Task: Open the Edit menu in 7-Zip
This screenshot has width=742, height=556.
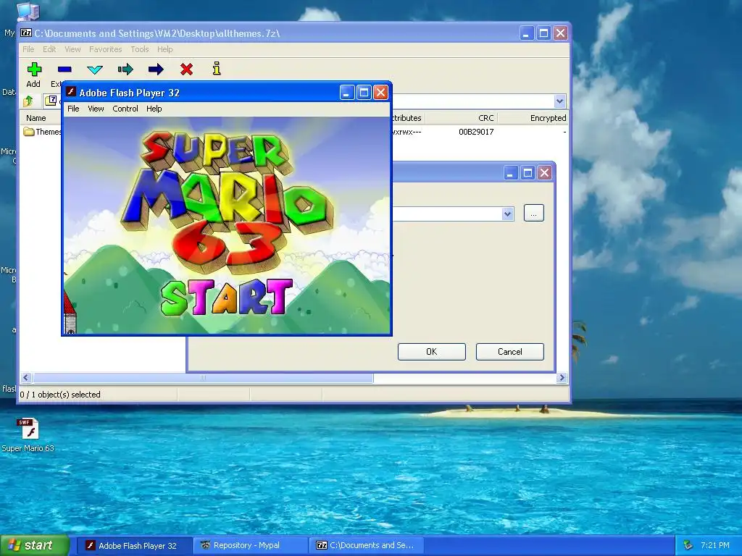Action: (49, 49)
